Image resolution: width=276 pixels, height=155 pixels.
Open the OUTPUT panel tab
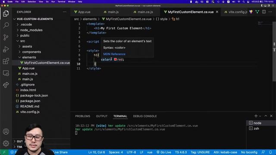click(102, 116)
